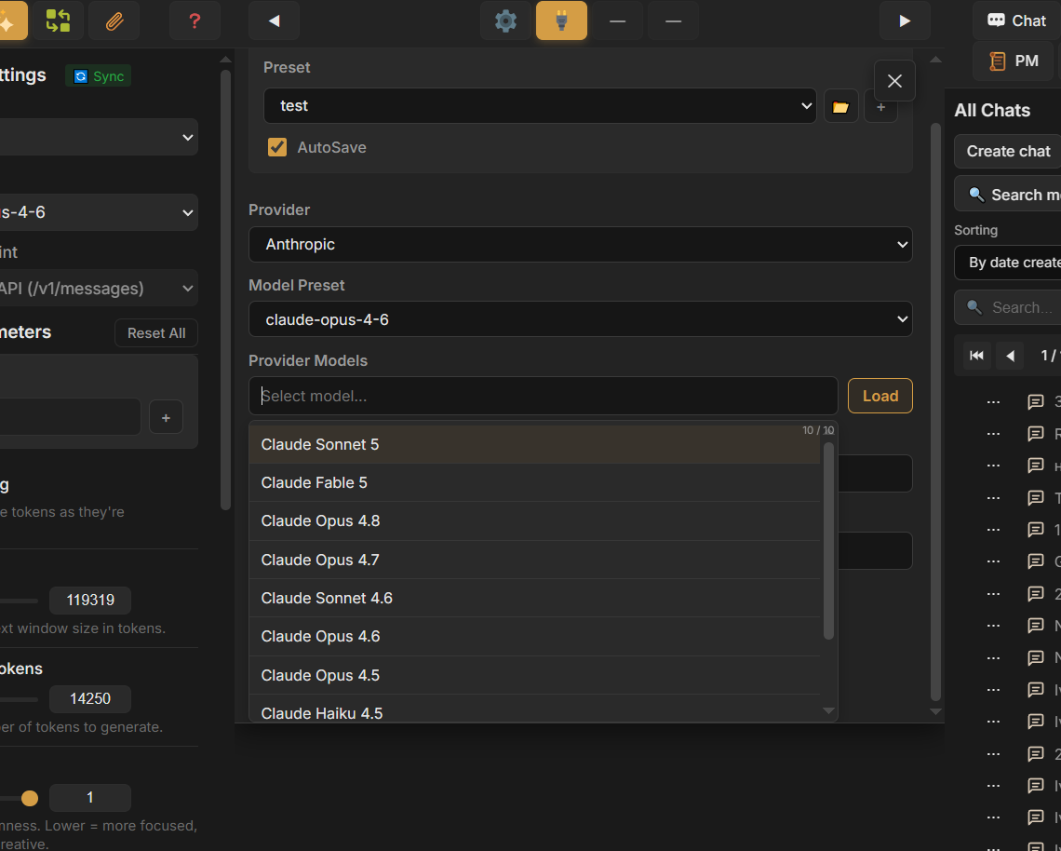Open the Model Preset claude-opus-4-6 dropdown
Image resolution: width=1061 pixels, height=851 pixels.
(581, 319)
